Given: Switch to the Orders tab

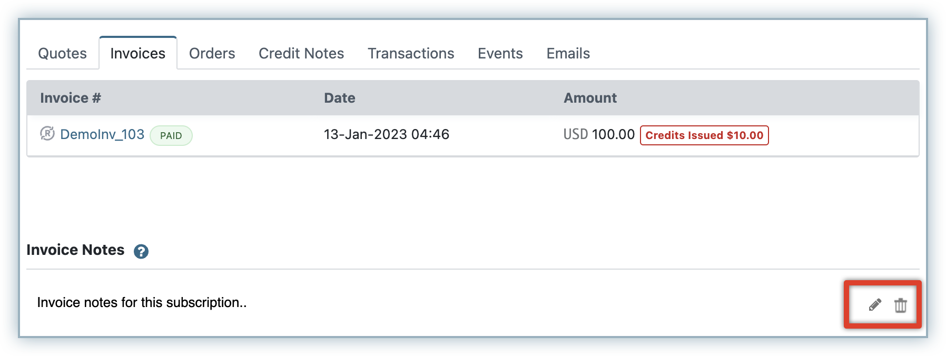Looking at the screenshot, I should coord(212,53).
